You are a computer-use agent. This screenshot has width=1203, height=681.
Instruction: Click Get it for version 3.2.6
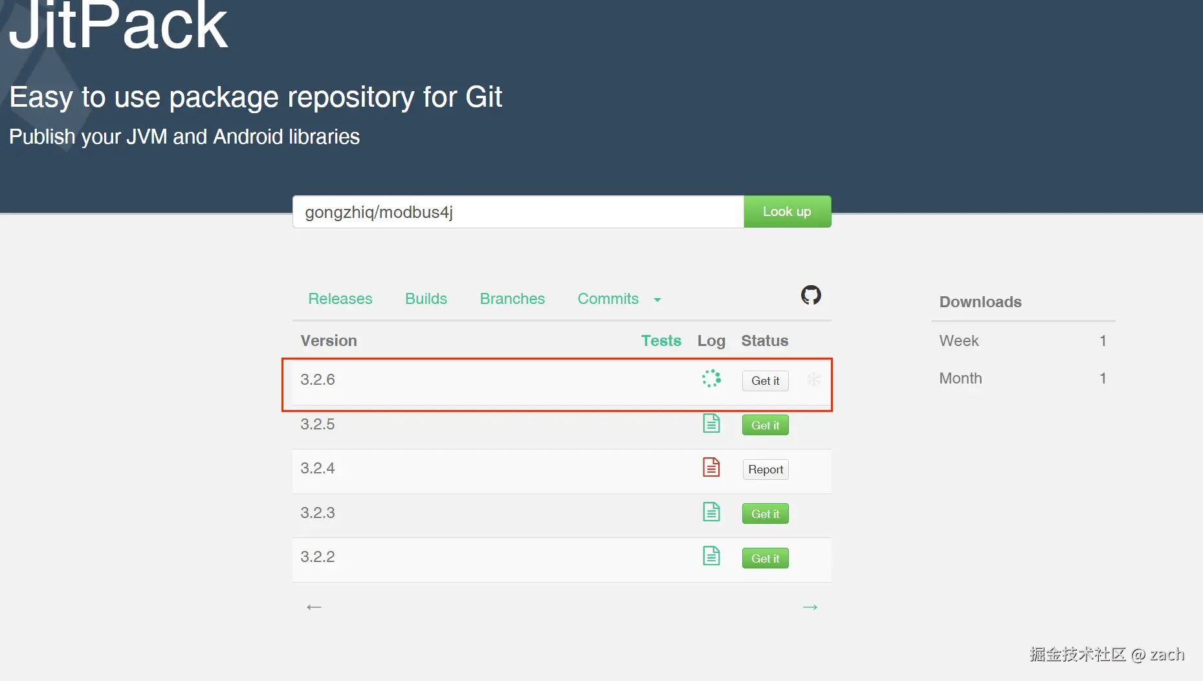click(766, 381)
